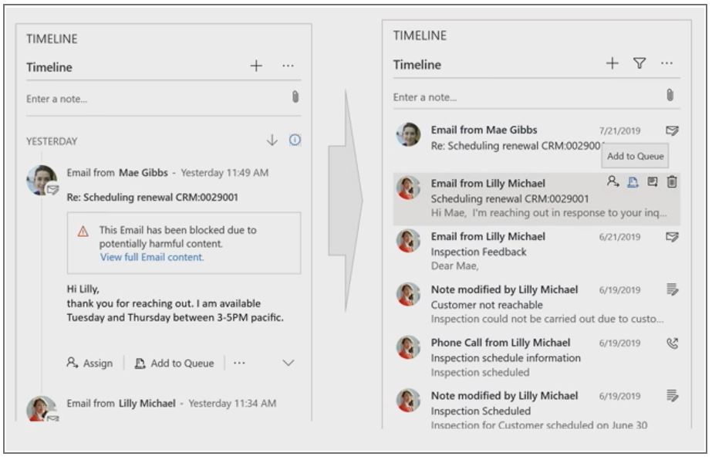Open Inspection Scheduled note in right timeline
712x460 pixels.
coord(537,410)
